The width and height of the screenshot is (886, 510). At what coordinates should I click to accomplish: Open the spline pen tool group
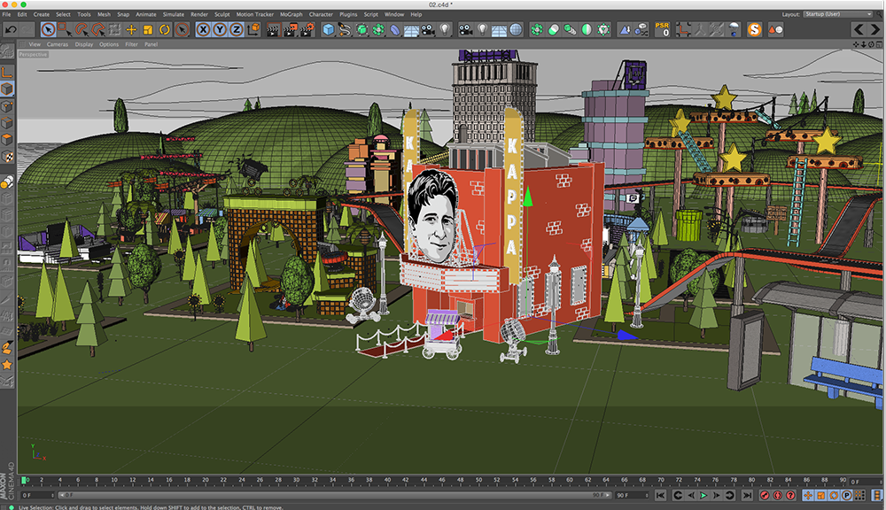click(344, 29)
